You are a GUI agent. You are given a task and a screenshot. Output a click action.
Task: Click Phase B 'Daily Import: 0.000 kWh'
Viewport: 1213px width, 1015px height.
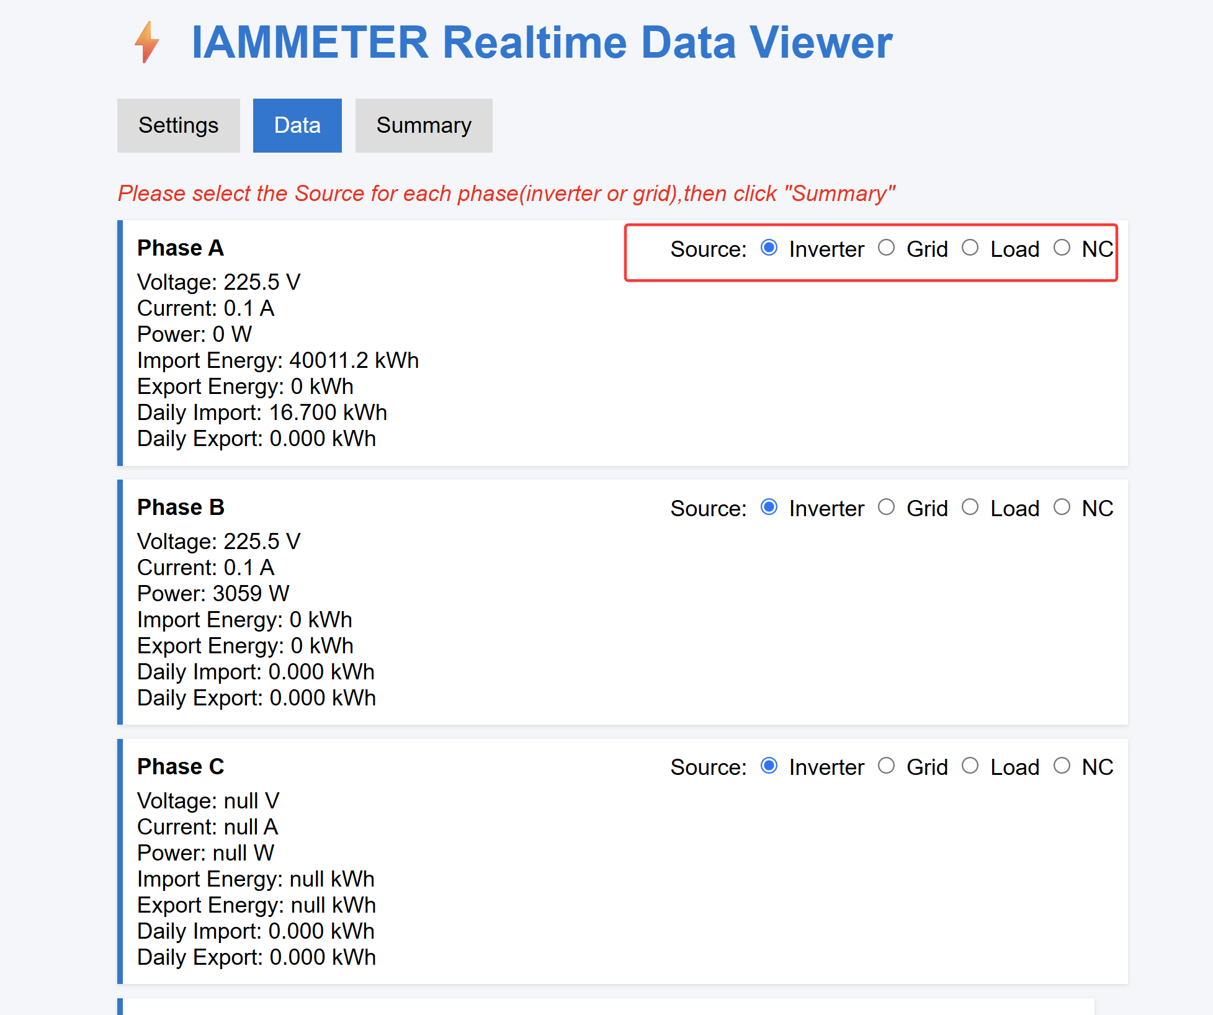tap(256, 672)
